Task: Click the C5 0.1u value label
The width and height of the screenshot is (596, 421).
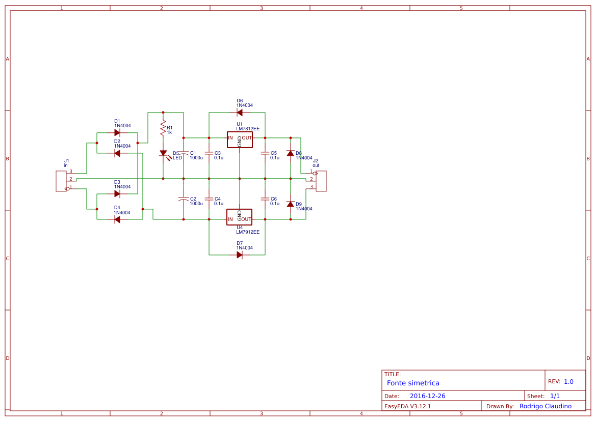Action: pos(275,158)
